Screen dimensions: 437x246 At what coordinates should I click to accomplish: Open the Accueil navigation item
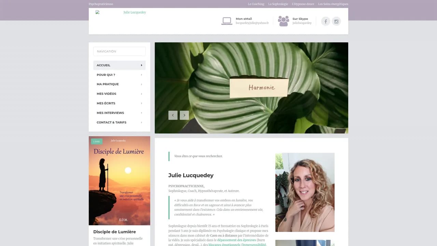pos(119,65)
